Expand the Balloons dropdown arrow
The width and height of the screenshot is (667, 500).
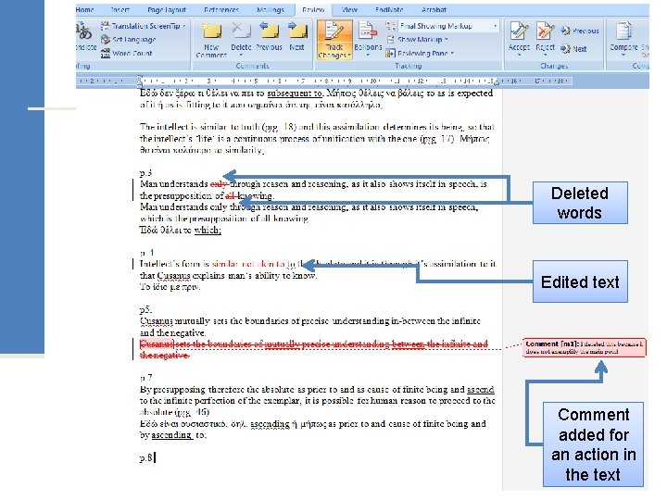(368, 56)
